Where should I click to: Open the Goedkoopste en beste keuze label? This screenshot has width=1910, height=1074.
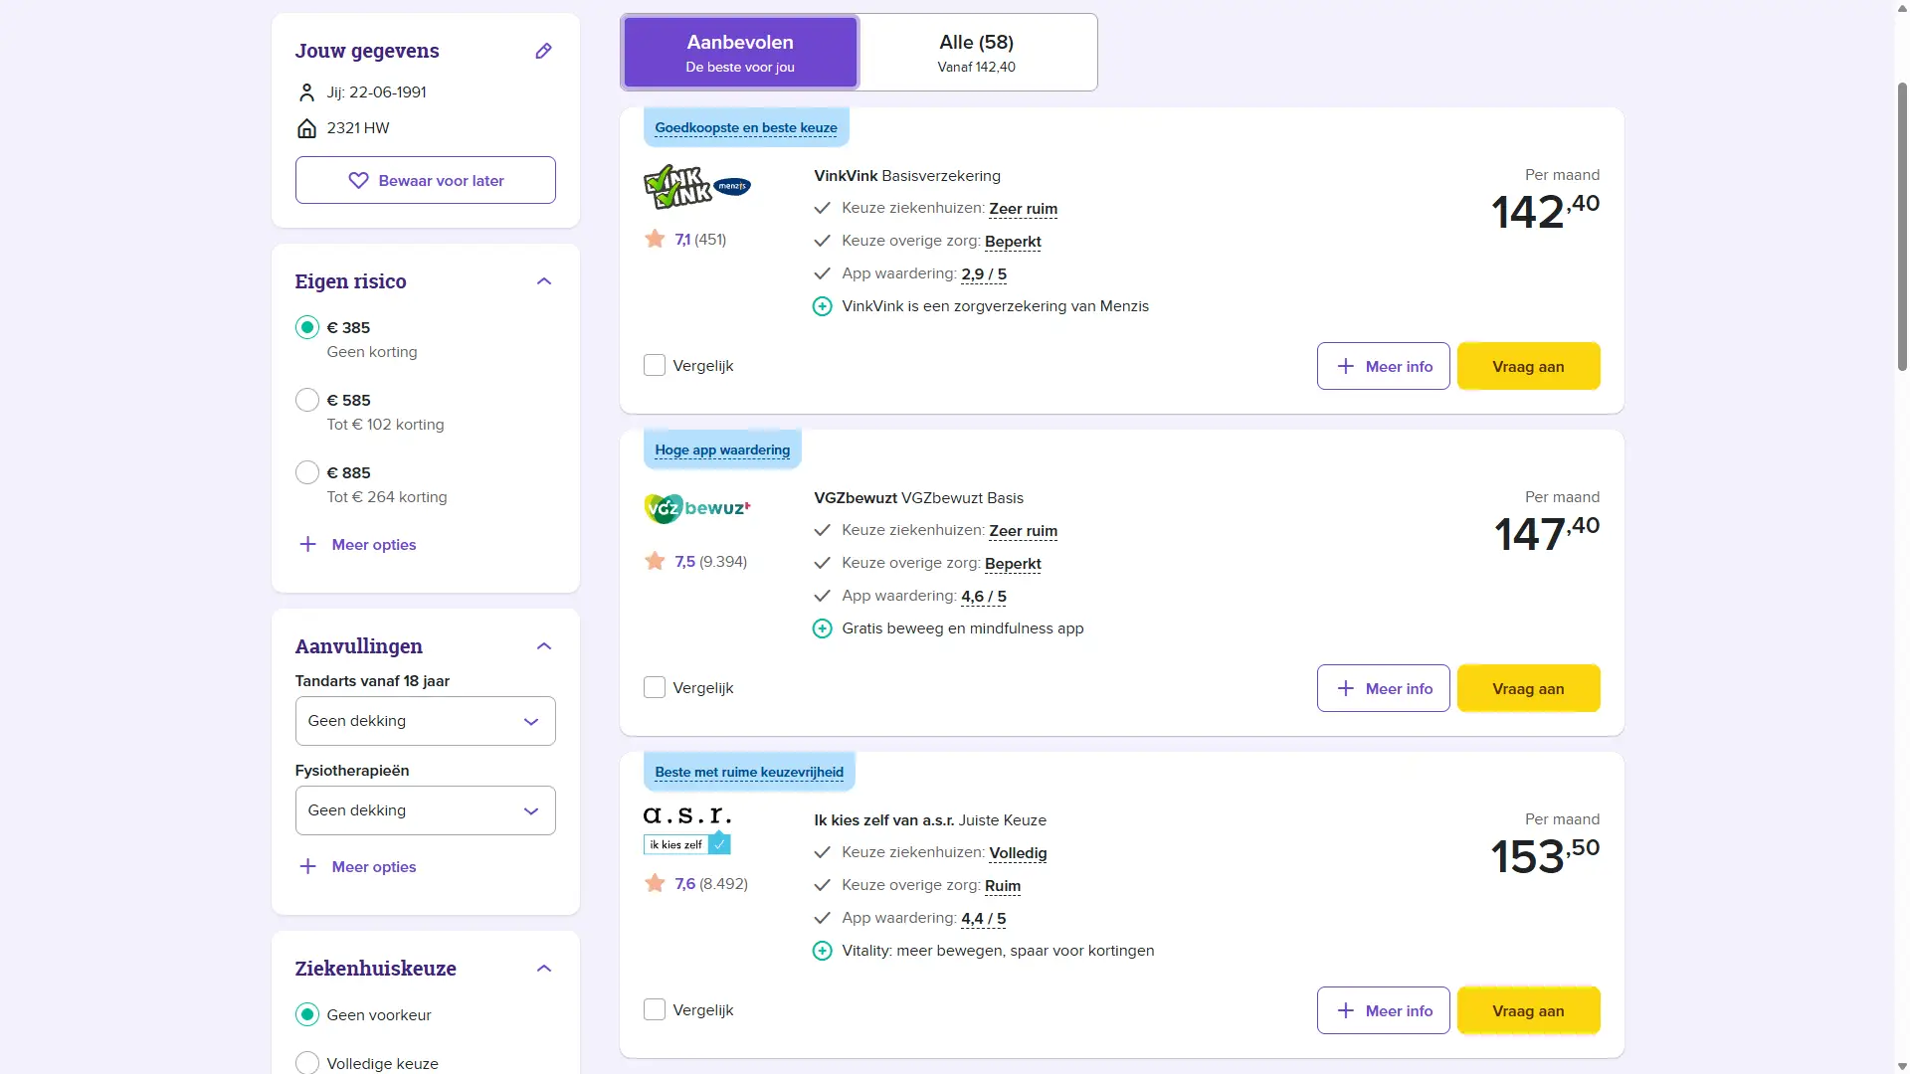(x=746, y=128)
